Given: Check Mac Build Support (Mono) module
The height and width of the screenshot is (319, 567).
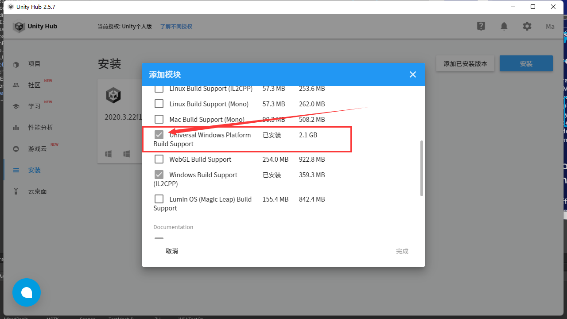Looking at the screenshot, I should (159, 120).
